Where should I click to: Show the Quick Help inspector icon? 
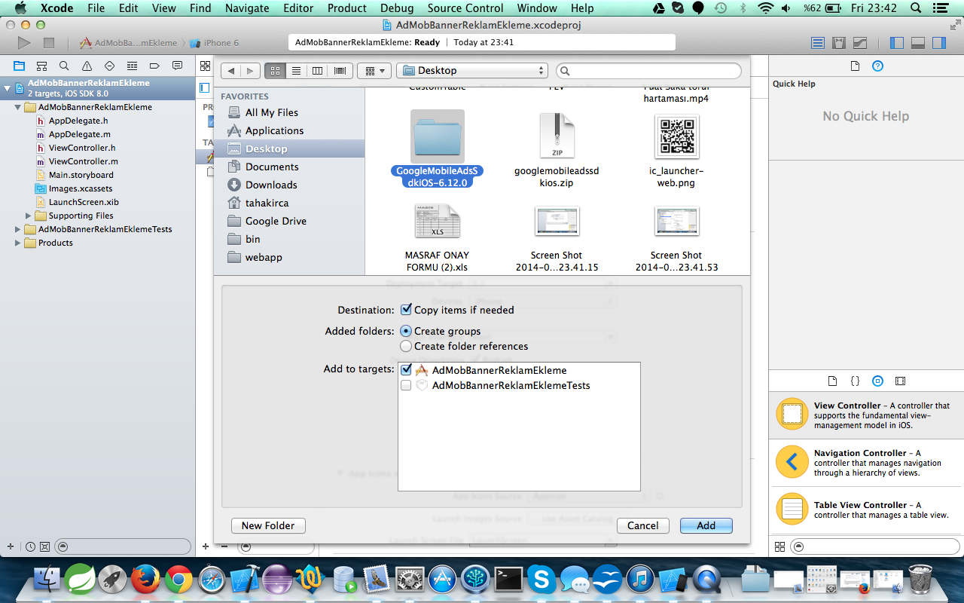[x=877, y=66]
